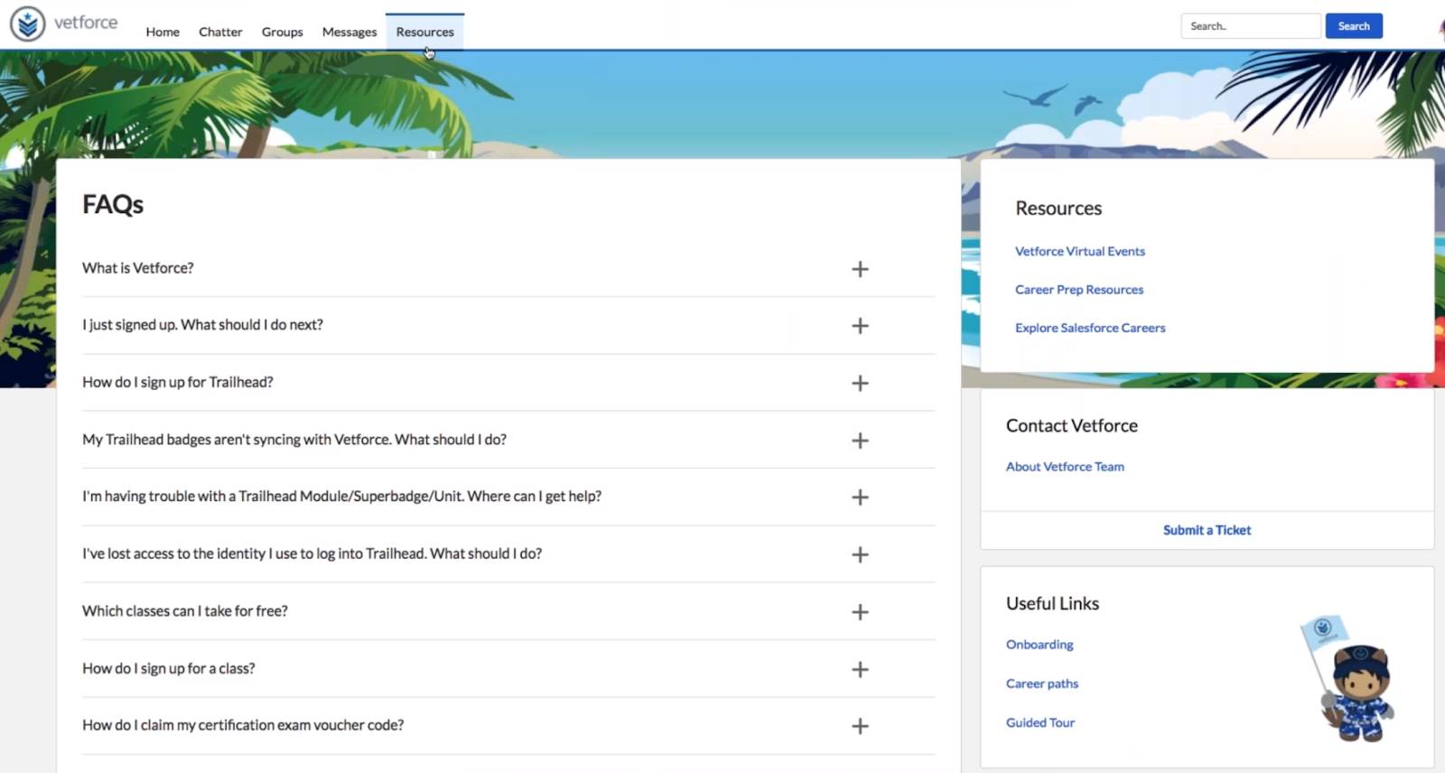1445x773 pixels.
Task: Expand 'certification exam voucher code' plus icon
Action: (860, 726)
